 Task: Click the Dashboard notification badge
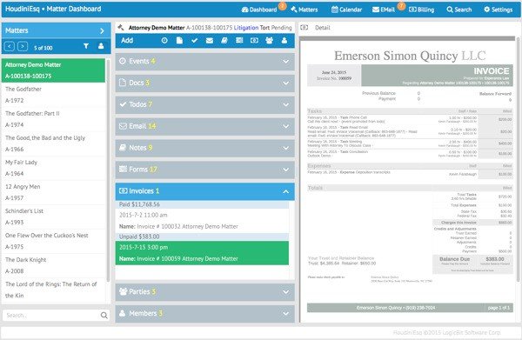point(282,6)
